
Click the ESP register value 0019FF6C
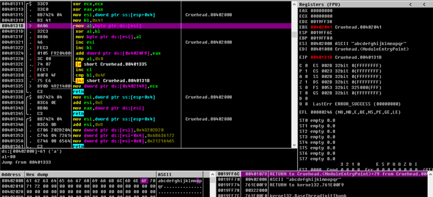click(x=321, y=33)
